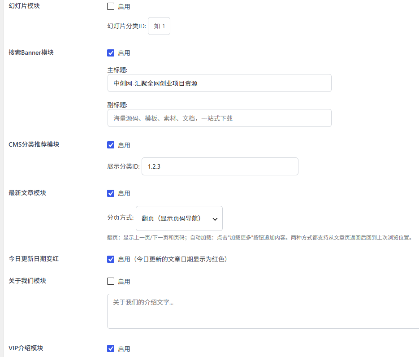Image resolution: width=419 pixels, height=357 pixels.
Task: Click the 今日更新日期变红 label
Action: pos(34,259)
